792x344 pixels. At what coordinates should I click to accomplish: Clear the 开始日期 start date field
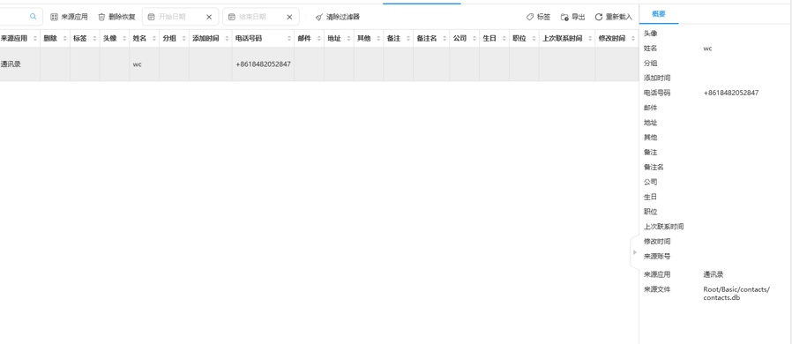tap(209, 17)
